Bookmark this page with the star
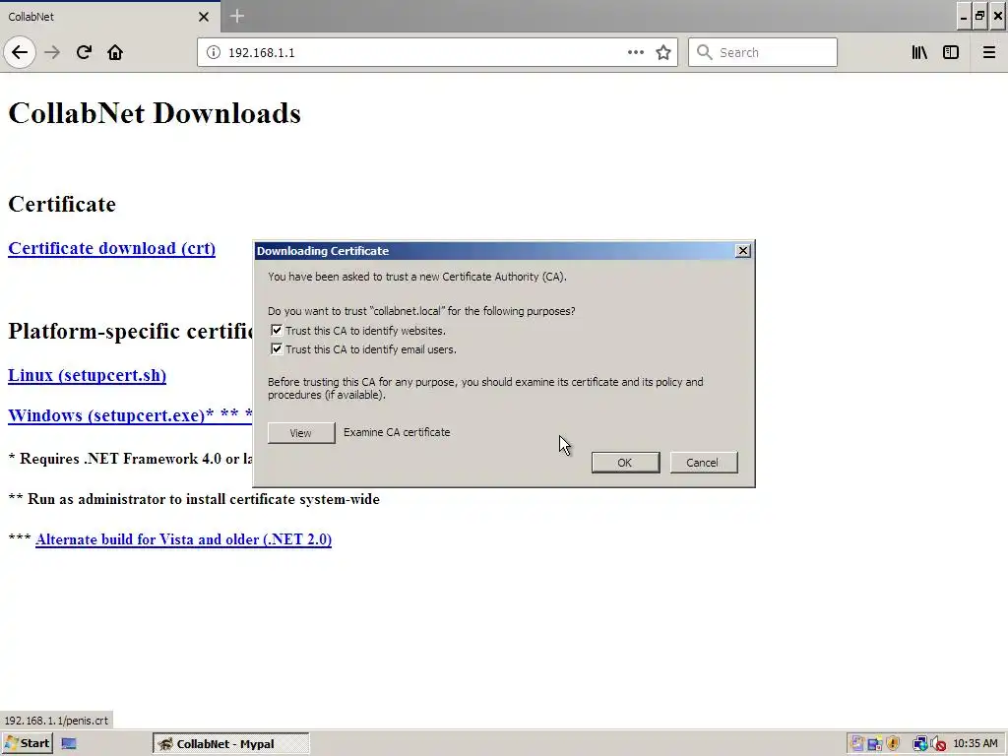The height and width of the screenshot is (756, 1008). tap(663, 52)
